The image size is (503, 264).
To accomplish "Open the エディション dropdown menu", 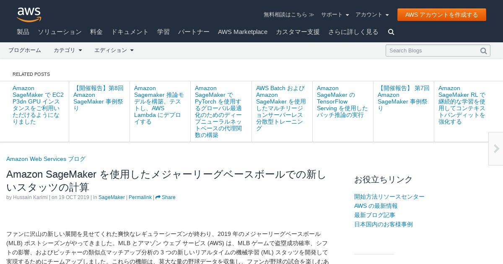I will click(x=114, y=50).
